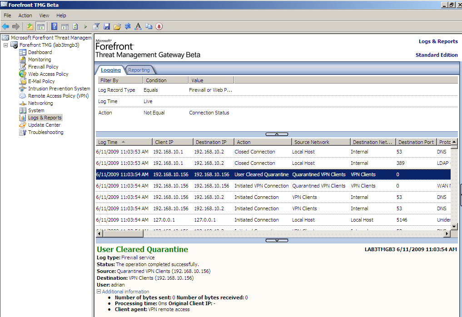
Task: Click the Firewall Policy tree icon
Action: pos(23,67)
